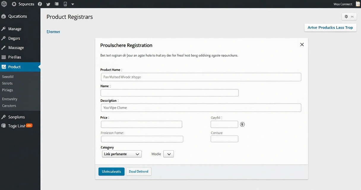Click the WordPress logo in admin bar
Viewport: 361px width, 190px height.
coord(4,4)
